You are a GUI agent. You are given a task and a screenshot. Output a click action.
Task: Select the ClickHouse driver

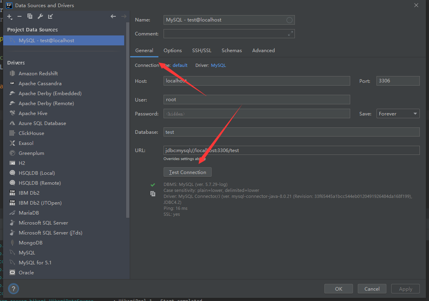click(x=31, y=133)
